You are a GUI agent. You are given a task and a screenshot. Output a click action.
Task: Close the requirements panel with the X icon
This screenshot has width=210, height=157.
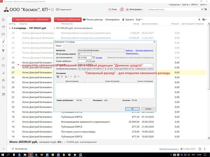click(x=199, y=20)
